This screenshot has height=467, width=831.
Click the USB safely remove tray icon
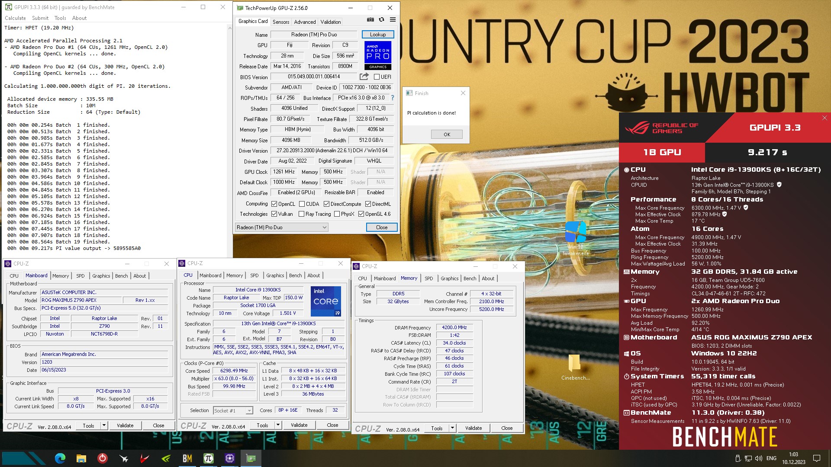[738, 458]
